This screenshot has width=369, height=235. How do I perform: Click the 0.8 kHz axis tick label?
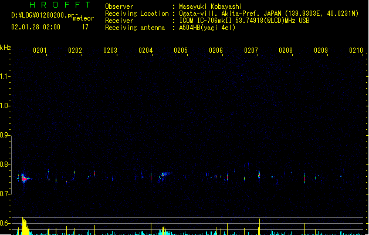4,164
